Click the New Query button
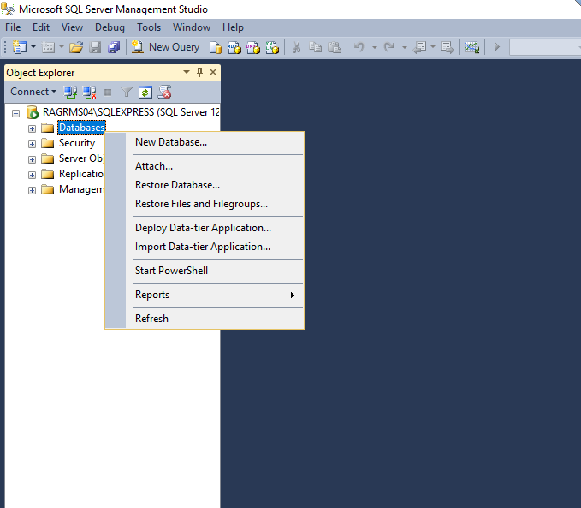581x508 pixels. click(166, 47)
